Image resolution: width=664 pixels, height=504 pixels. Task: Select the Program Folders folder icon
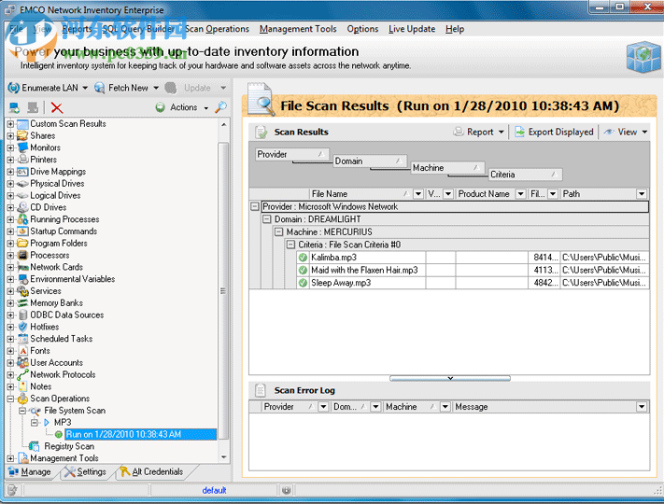(22, 244)
